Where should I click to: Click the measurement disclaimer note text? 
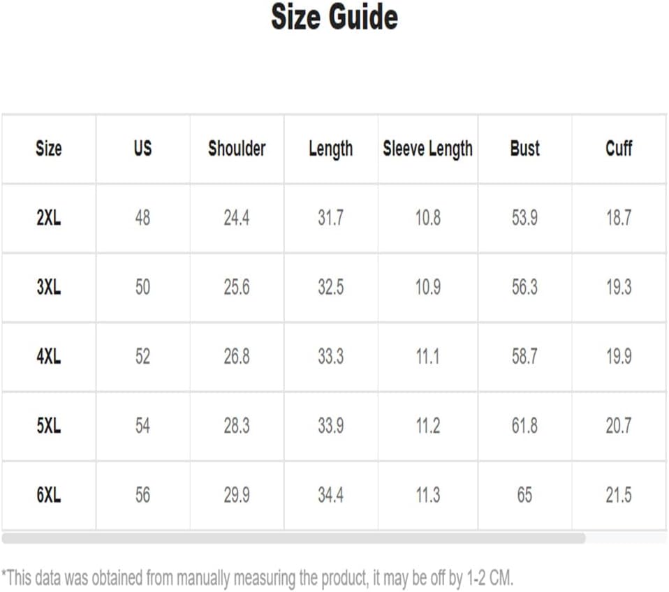(257, 578)
